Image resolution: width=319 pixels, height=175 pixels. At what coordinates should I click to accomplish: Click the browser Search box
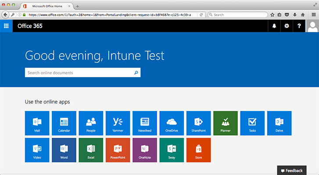(x=238, y=14)
